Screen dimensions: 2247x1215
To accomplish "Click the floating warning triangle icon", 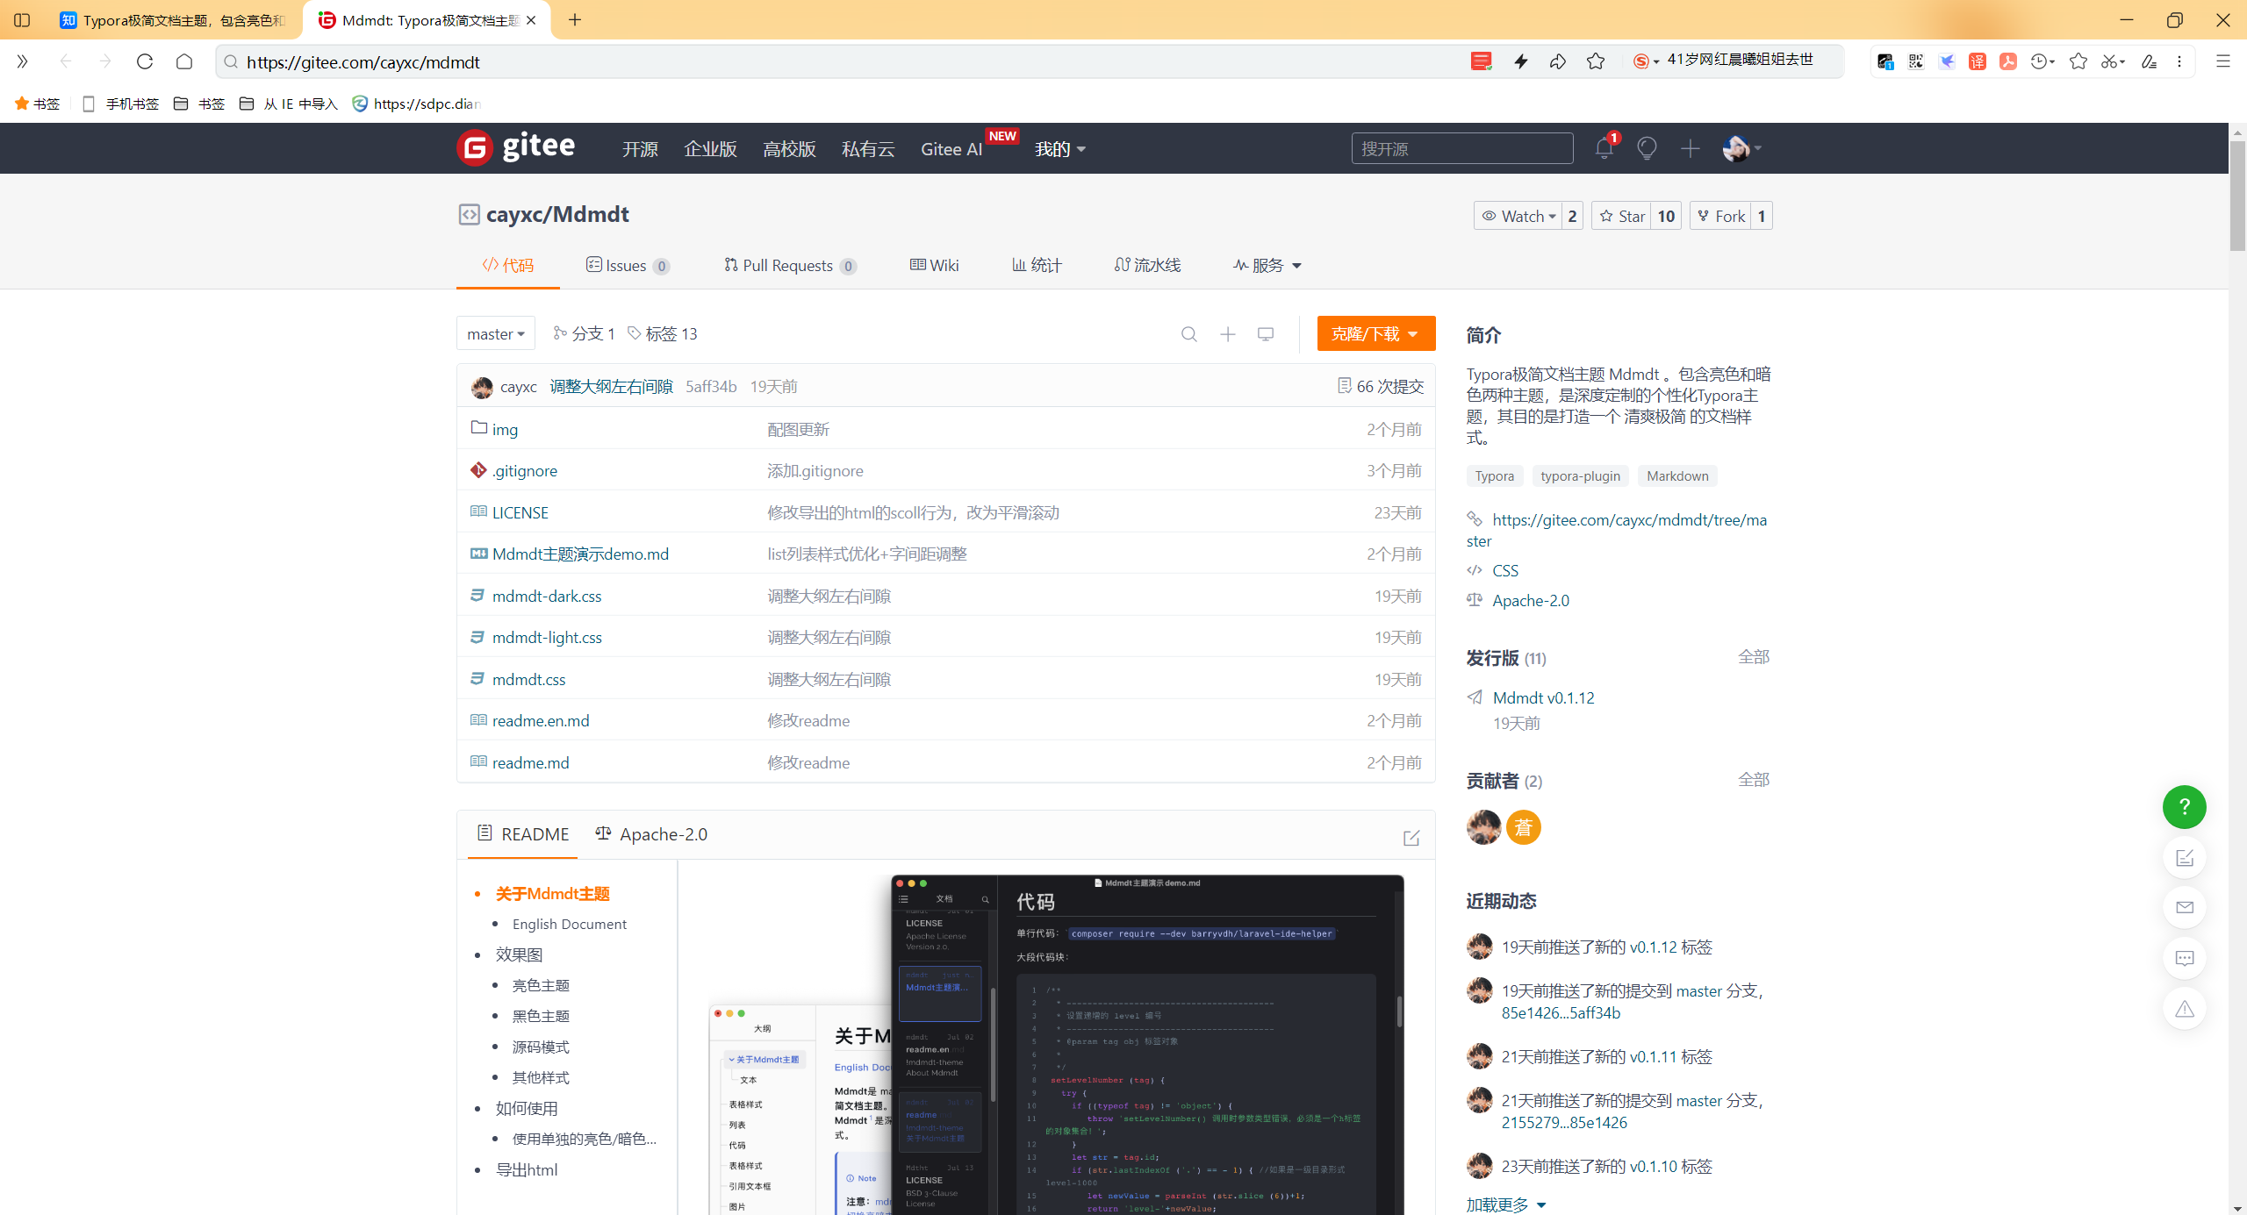I will click(x=2184, y=1008).
